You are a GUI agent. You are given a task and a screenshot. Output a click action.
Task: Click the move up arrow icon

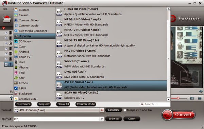(11, 98)
